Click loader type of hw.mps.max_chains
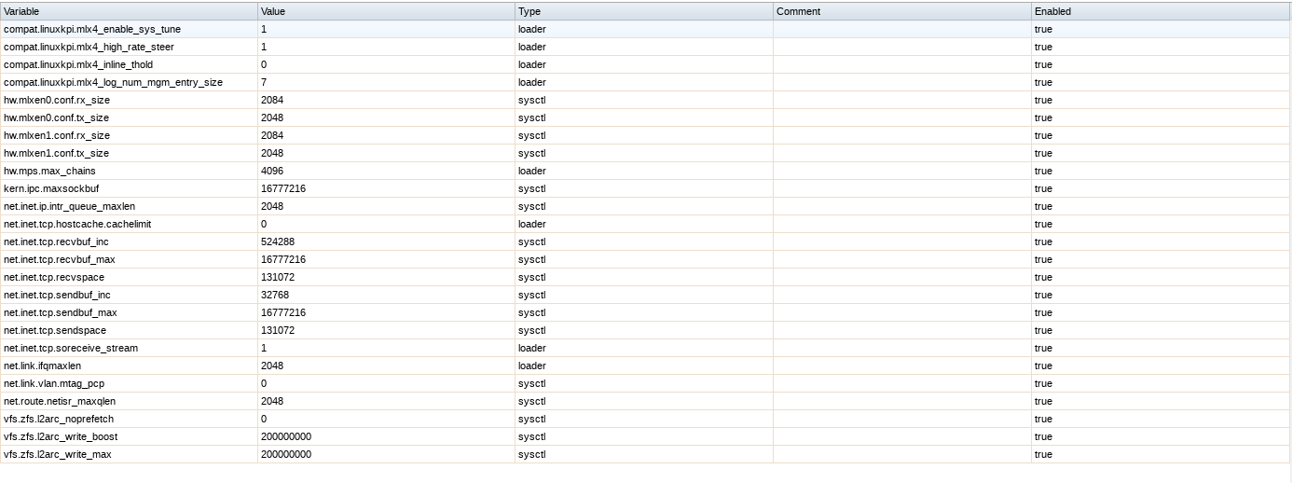 (x=532, y=171)
